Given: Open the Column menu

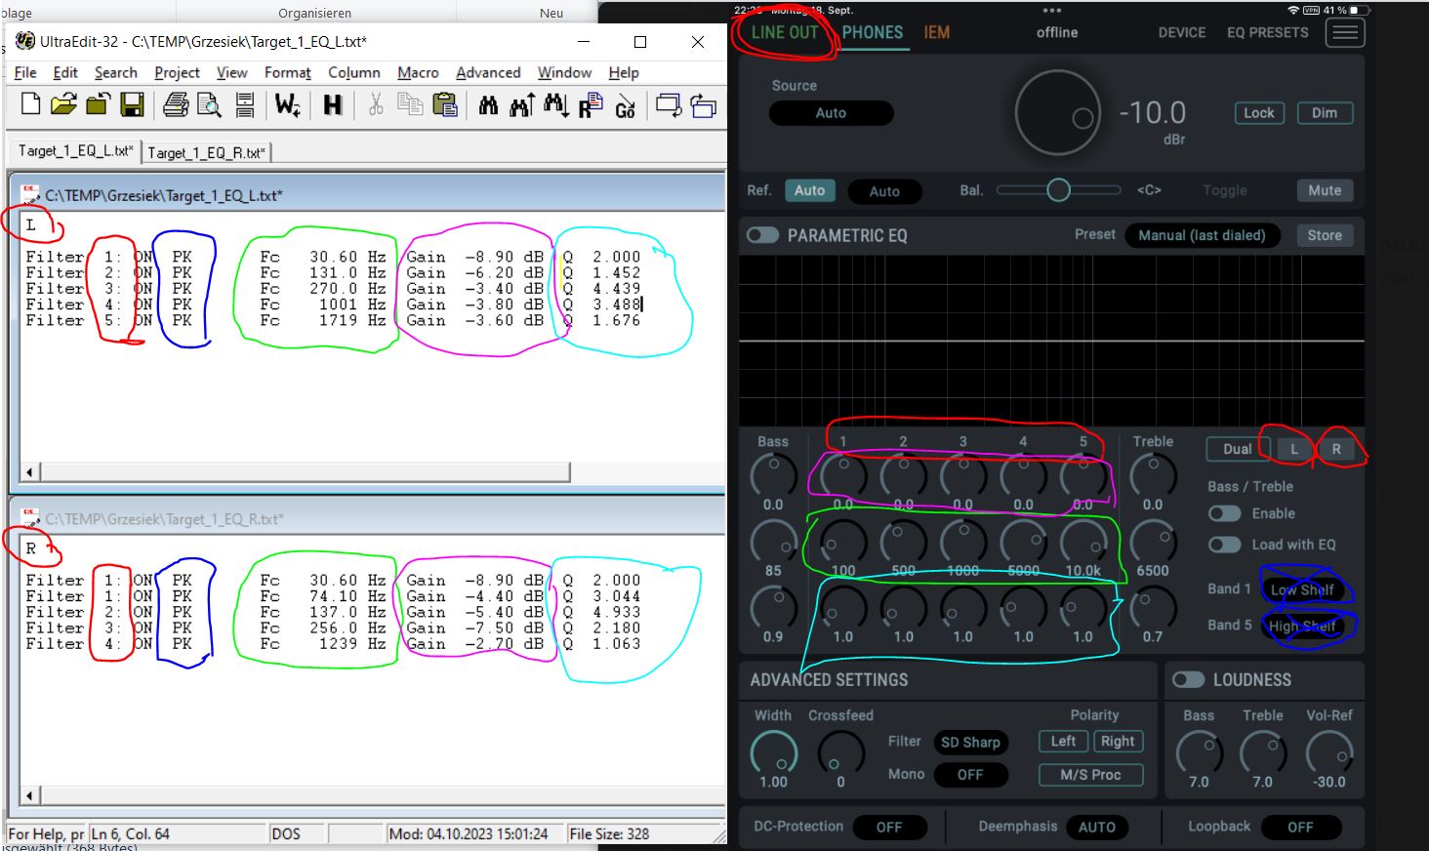Looking at the screenshot, I should 353,72.
